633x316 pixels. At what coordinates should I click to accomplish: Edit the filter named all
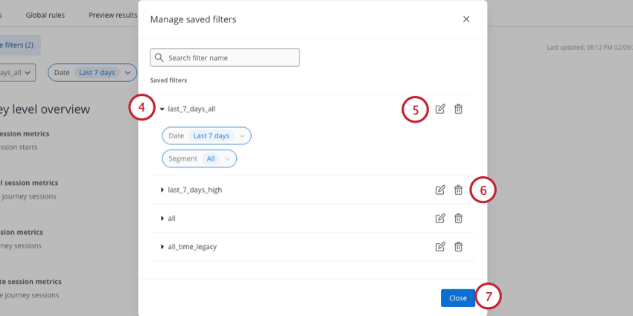point(440,219)
